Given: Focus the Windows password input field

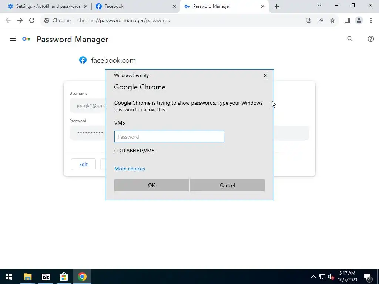Looking at the screenshot, I should point(169,136).
